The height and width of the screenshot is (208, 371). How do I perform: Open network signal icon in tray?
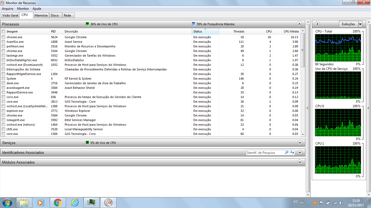pos(335,203)
